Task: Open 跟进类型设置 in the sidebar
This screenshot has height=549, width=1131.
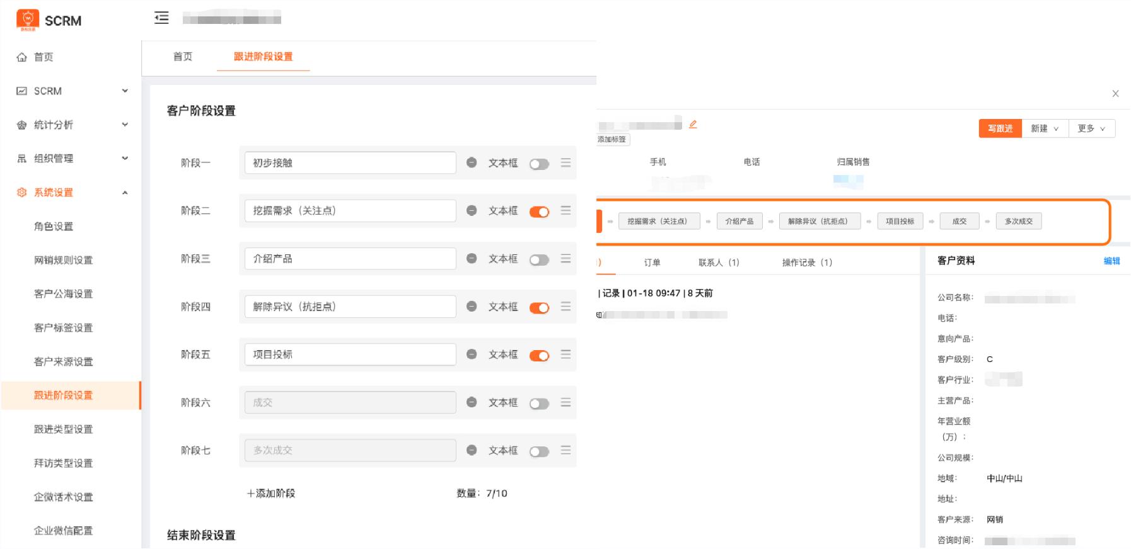Action: coord(63,429)
